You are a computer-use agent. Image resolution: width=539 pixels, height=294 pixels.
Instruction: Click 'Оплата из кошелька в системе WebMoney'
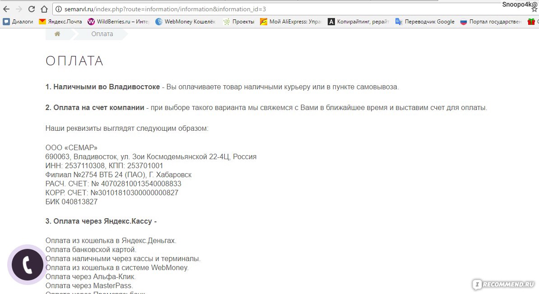[117, 267]
